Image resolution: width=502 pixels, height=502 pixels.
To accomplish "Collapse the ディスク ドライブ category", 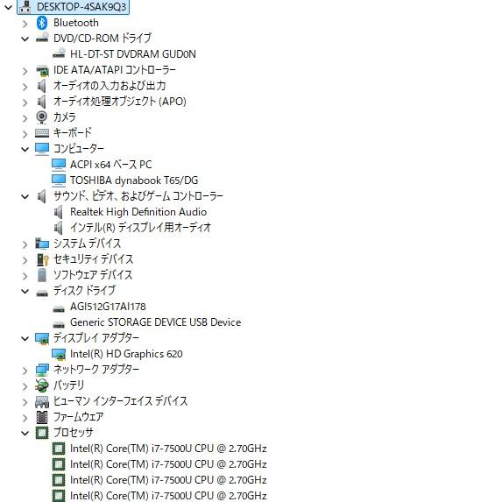I will 25,292.
